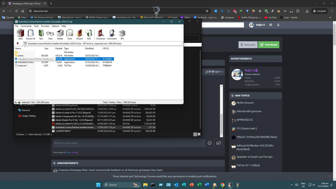Click Windows Start button

(98, 185)
